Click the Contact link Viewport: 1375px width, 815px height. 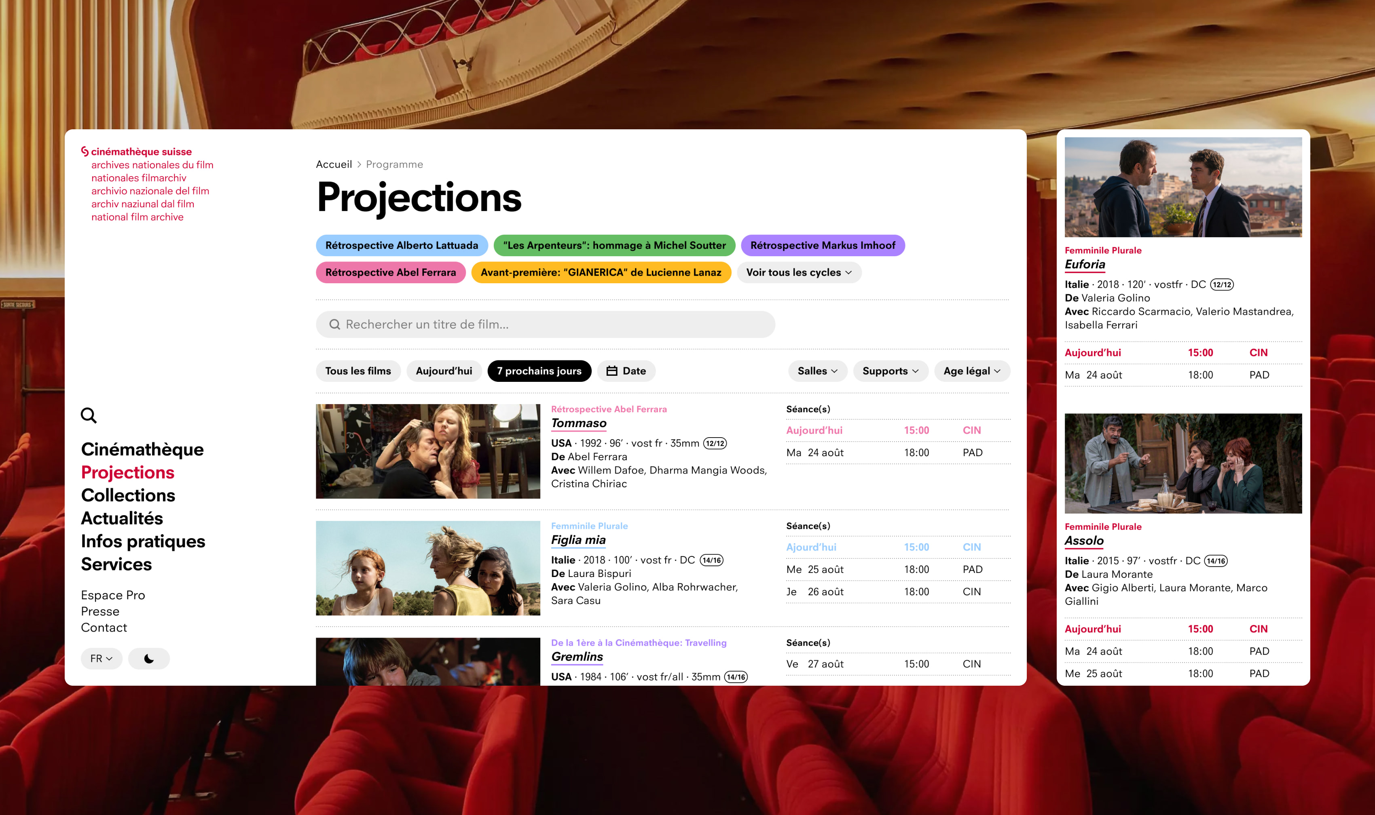104,628
